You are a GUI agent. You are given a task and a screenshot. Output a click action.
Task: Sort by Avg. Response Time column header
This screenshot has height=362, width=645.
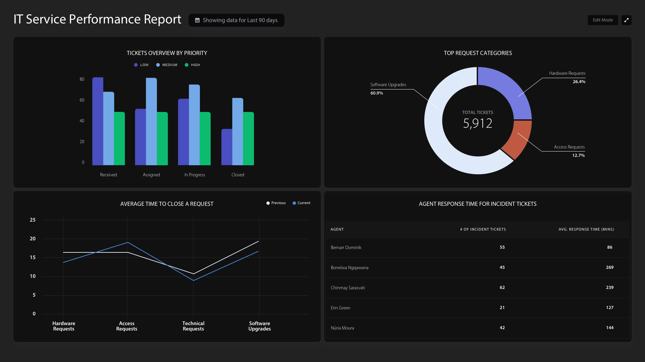click(586, 230)
